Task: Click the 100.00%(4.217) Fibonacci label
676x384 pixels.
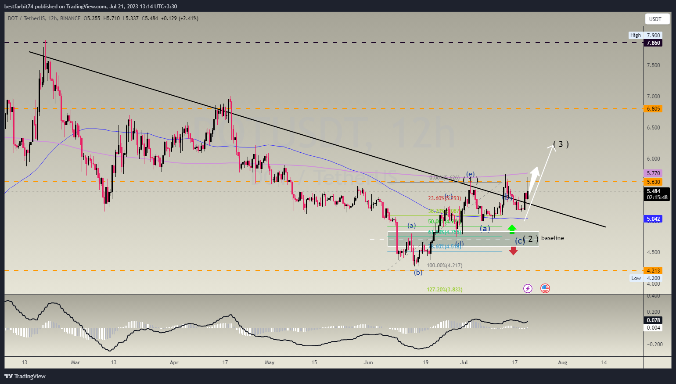Action: pos(445,266)
